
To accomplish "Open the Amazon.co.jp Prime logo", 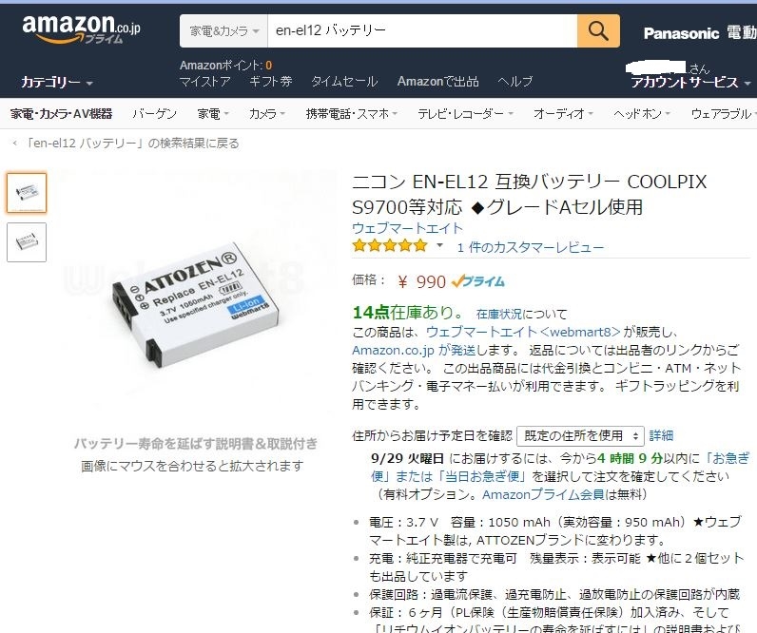I will click(81, 29).
